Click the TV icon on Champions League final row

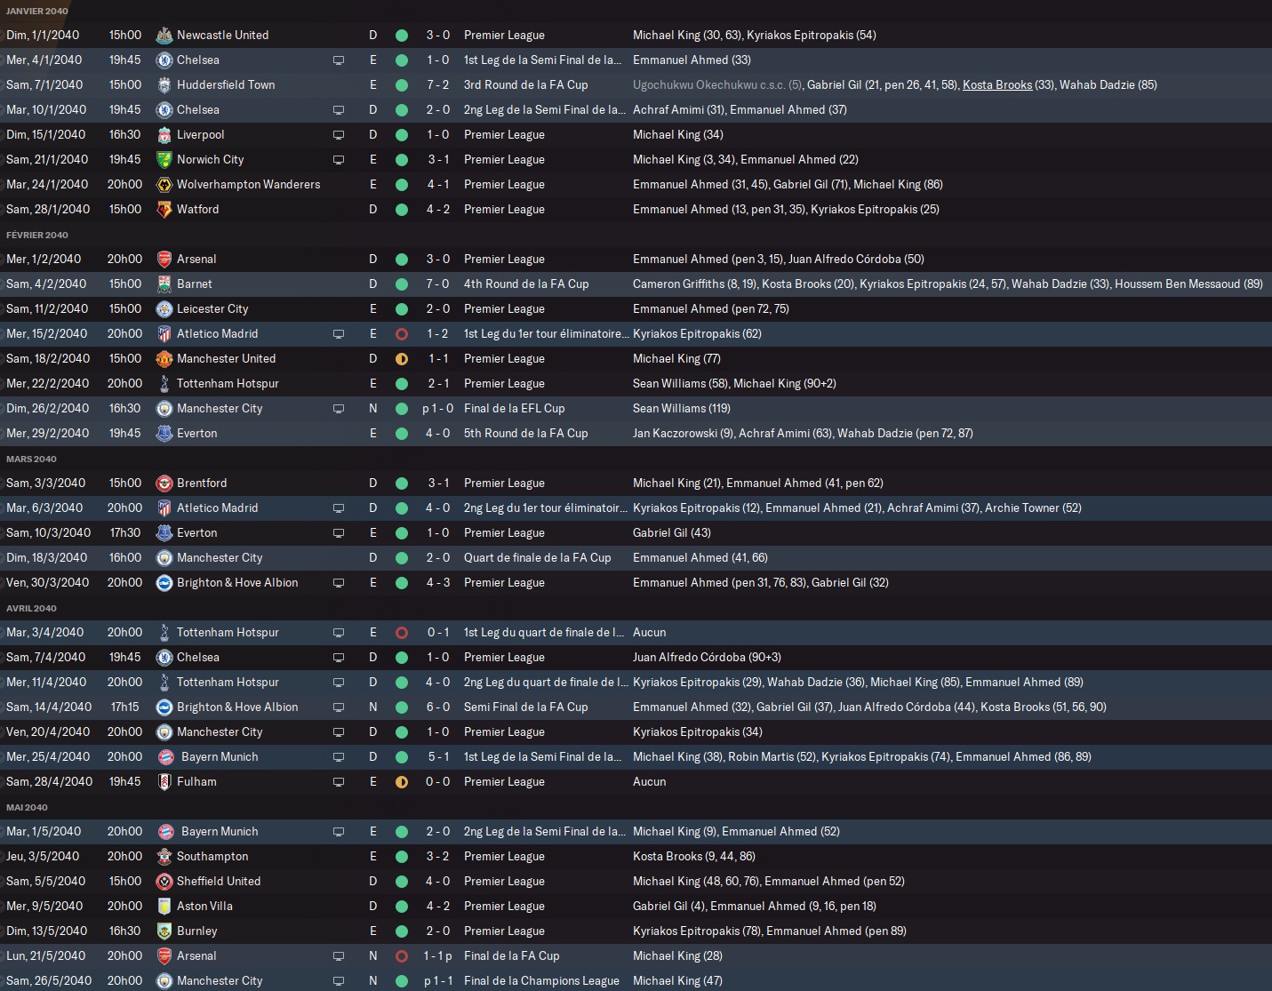(x=339, y=981)
